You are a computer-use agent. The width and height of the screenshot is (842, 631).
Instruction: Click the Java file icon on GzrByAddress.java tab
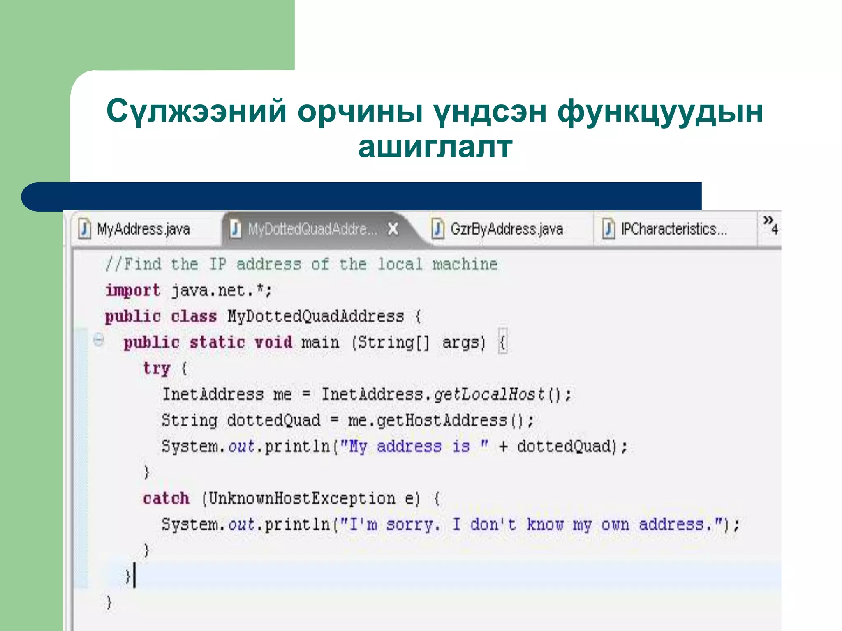[x=438, y=229]
